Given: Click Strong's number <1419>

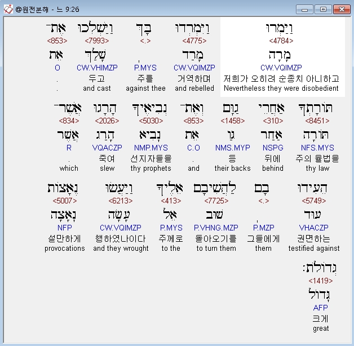Looking at the screenshot, I should pos(321,281).
